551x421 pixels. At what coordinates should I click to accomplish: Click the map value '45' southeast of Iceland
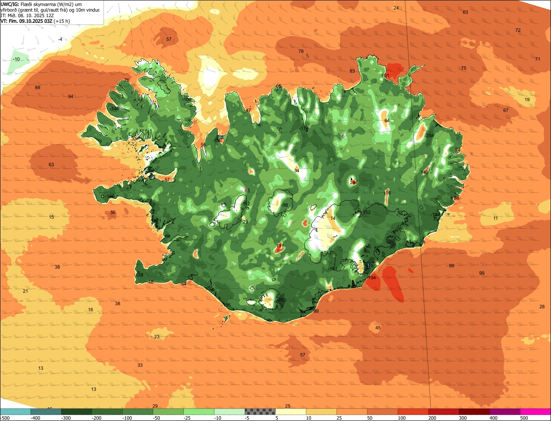[378, 328]
